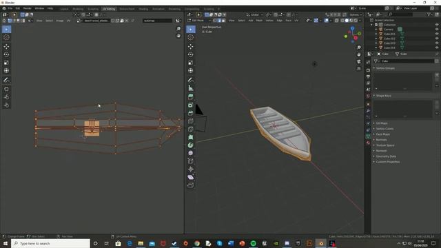
Task: Enable face select mode in 3D viewport
Action: coord(223,21)
